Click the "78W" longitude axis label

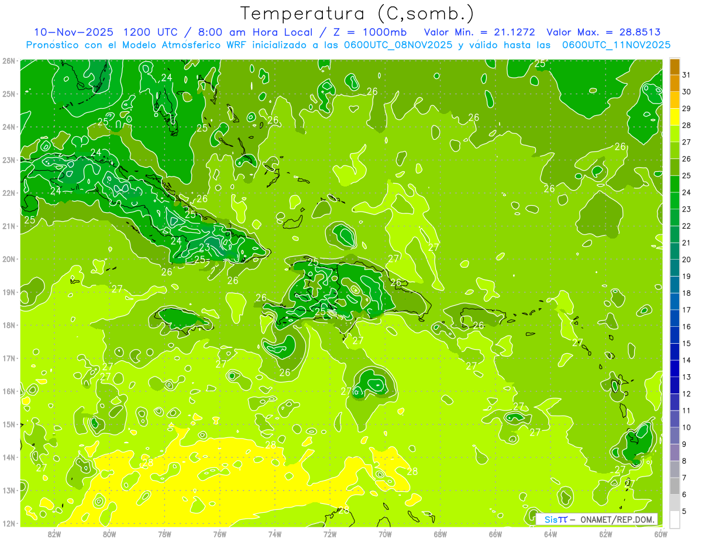(164, 534)
